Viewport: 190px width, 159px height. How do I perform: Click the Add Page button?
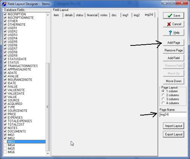click(x=173, y=43)
